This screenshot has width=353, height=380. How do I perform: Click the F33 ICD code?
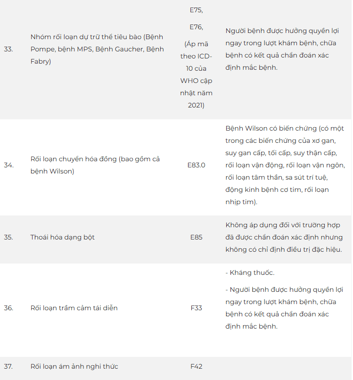pyautogui.click(x=196, y=308)
